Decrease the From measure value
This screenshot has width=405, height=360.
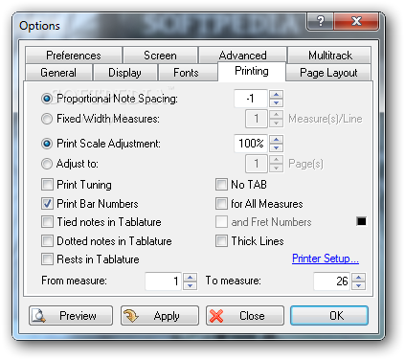coord(190,285)
